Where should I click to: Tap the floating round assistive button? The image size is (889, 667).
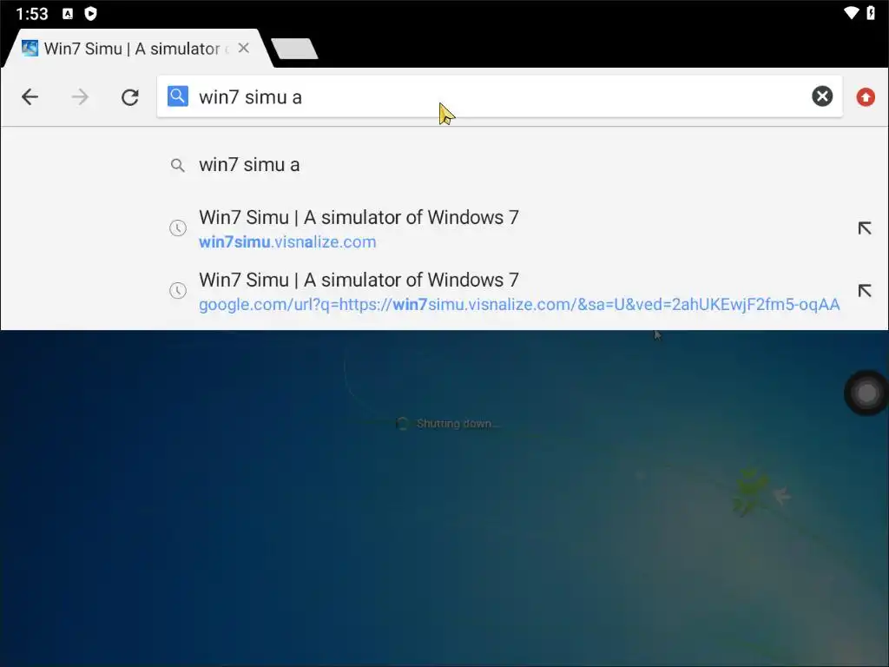[x=866, y=393]
